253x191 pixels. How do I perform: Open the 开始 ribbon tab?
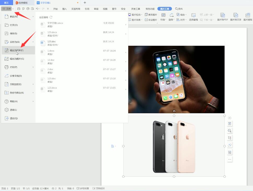(x=55, y=9)
